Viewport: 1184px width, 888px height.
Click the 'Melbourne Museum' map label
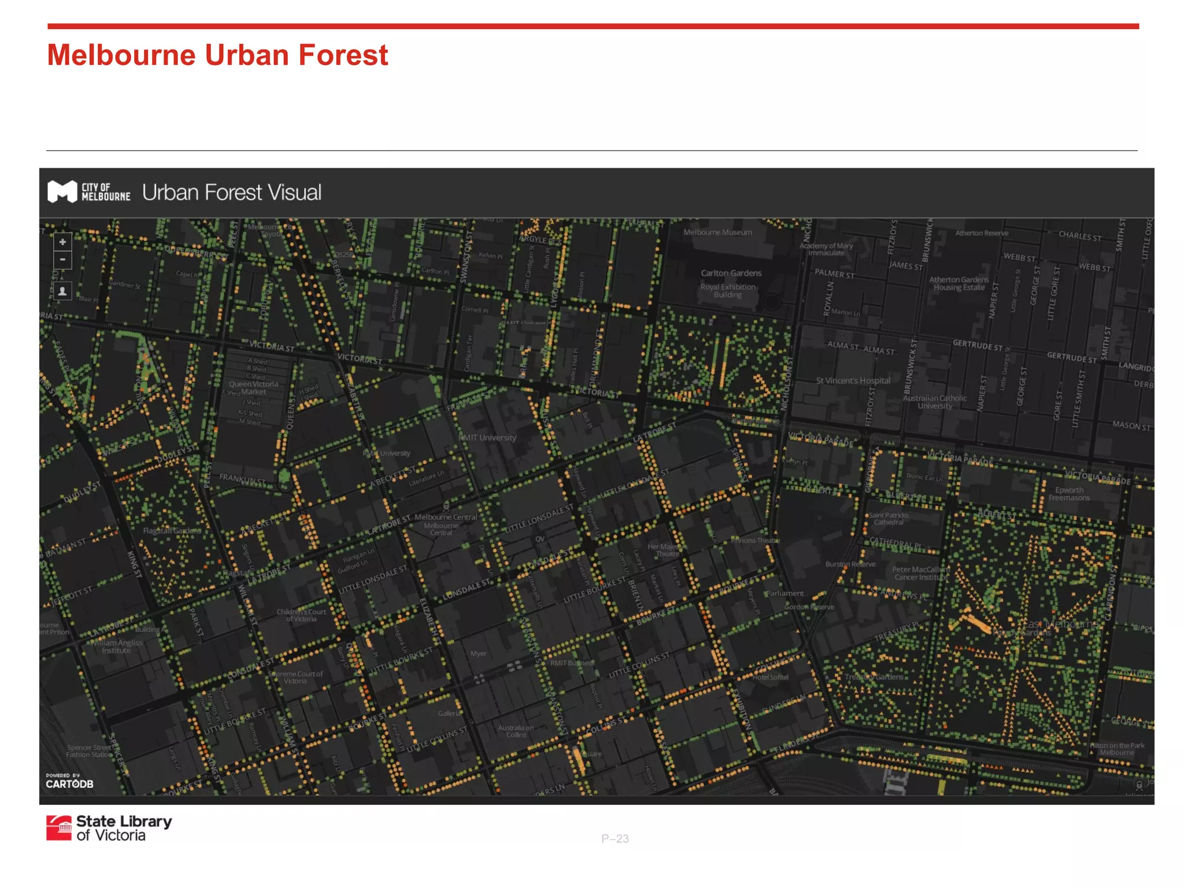[718, 232]
